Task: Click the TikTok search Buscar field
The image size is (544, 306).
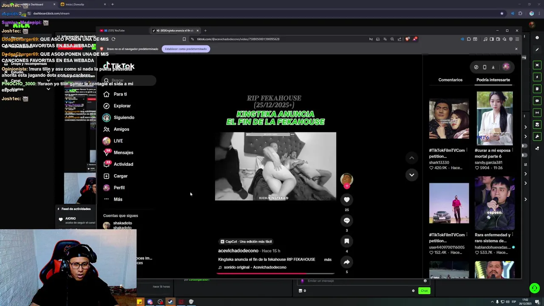Action: [129, 80]
